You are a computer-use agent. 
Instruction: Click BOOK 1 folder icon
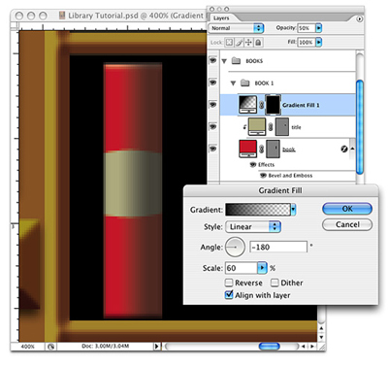pos(245,83)
